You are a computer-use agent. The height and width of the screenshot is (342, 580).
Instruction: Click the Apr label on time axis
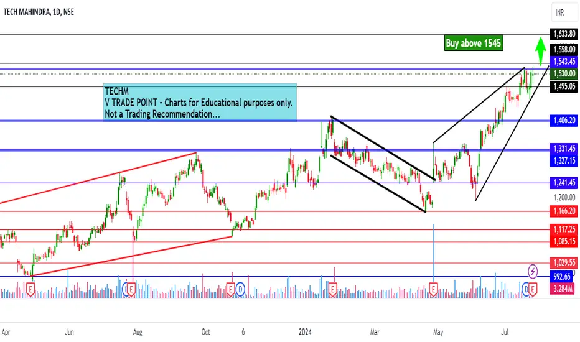tap(6, 332)
